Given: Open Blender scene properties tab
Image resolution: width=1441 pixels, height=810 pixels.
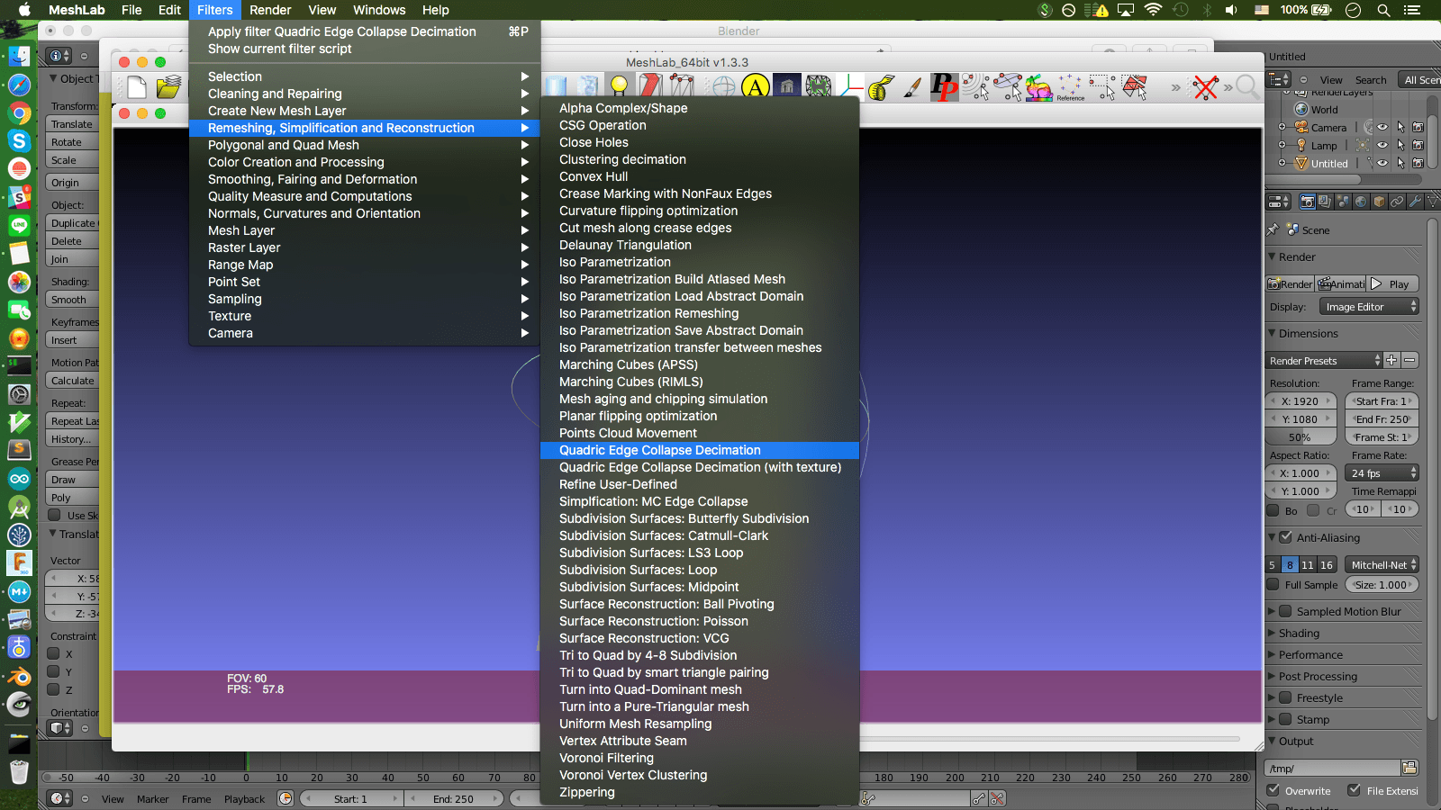Looking at the screenshot, I should (1343, 202).
